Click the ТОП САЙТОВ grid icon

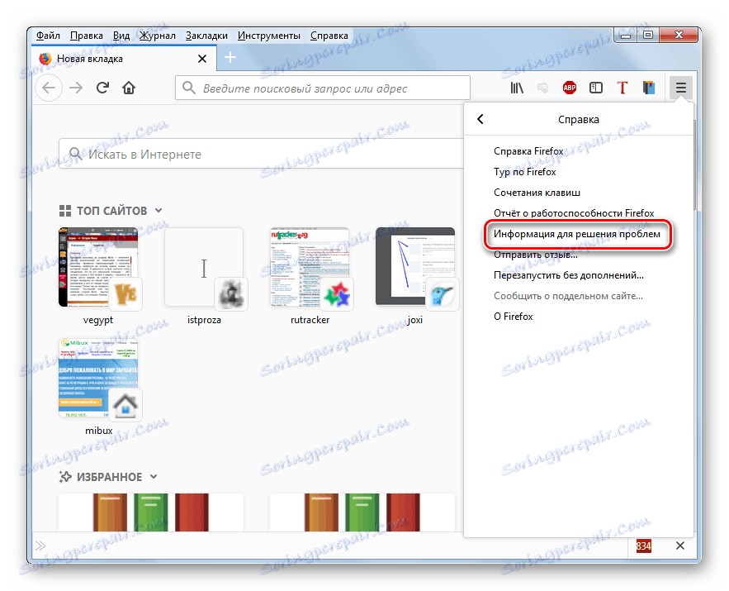point(65,211)
